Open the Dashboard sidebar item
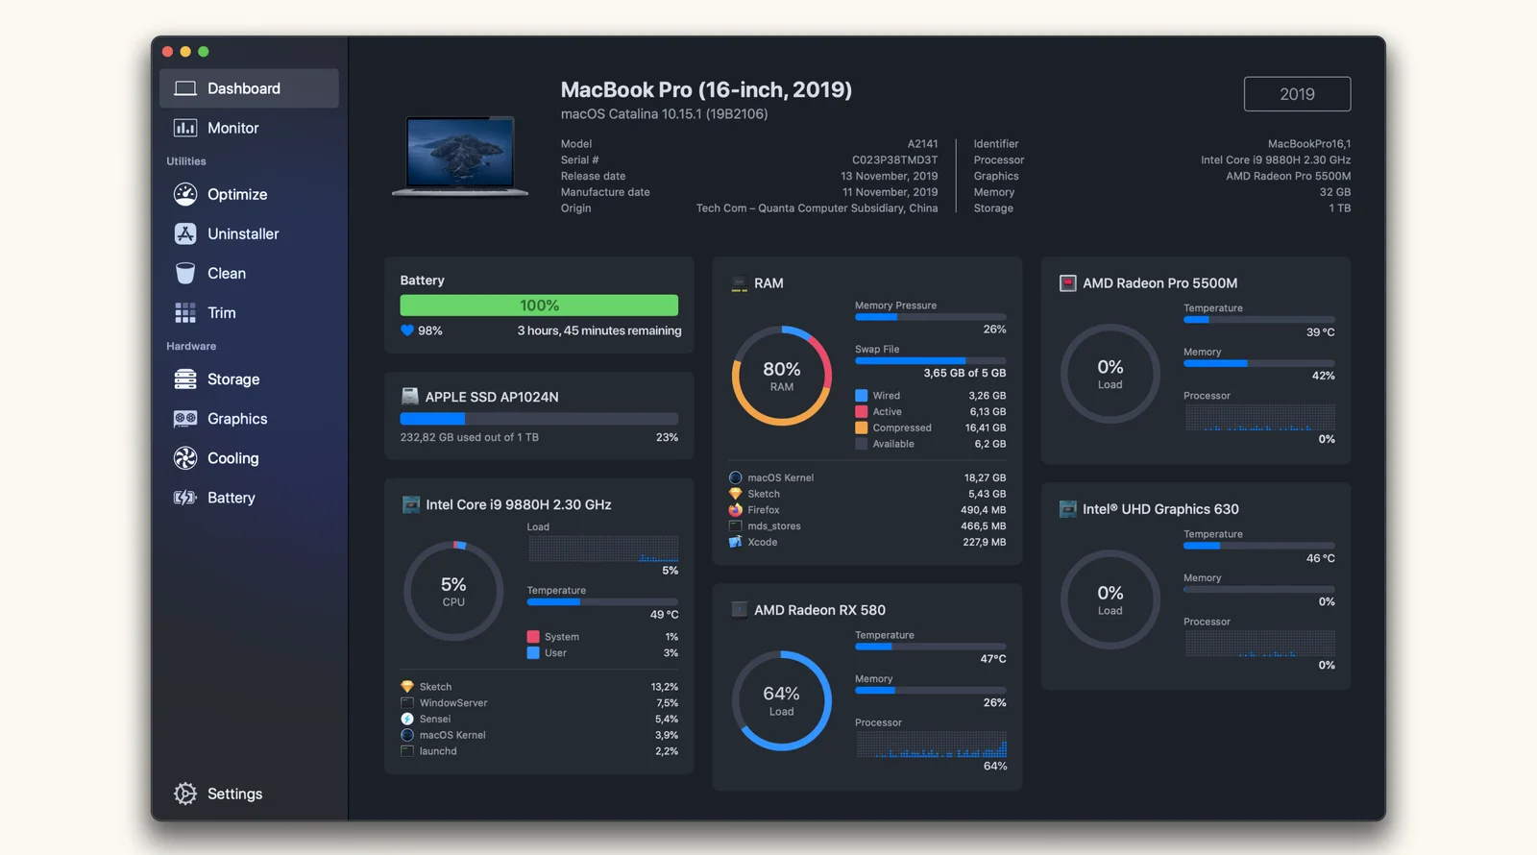Viewport: 1537px width, 855px height. click(x=249, y=88)
